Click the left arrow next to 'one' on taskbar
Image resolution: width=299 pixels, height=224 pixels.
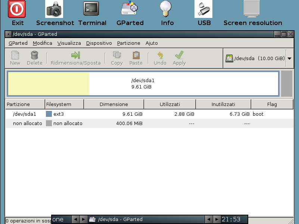(75, 220)
